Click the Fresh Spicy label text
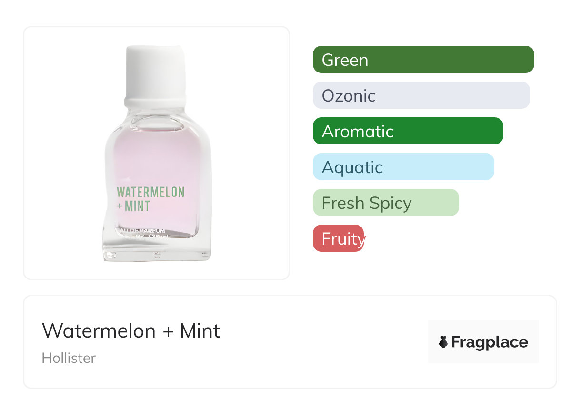This screenshot has width=580, height=412. click(367, 203)
